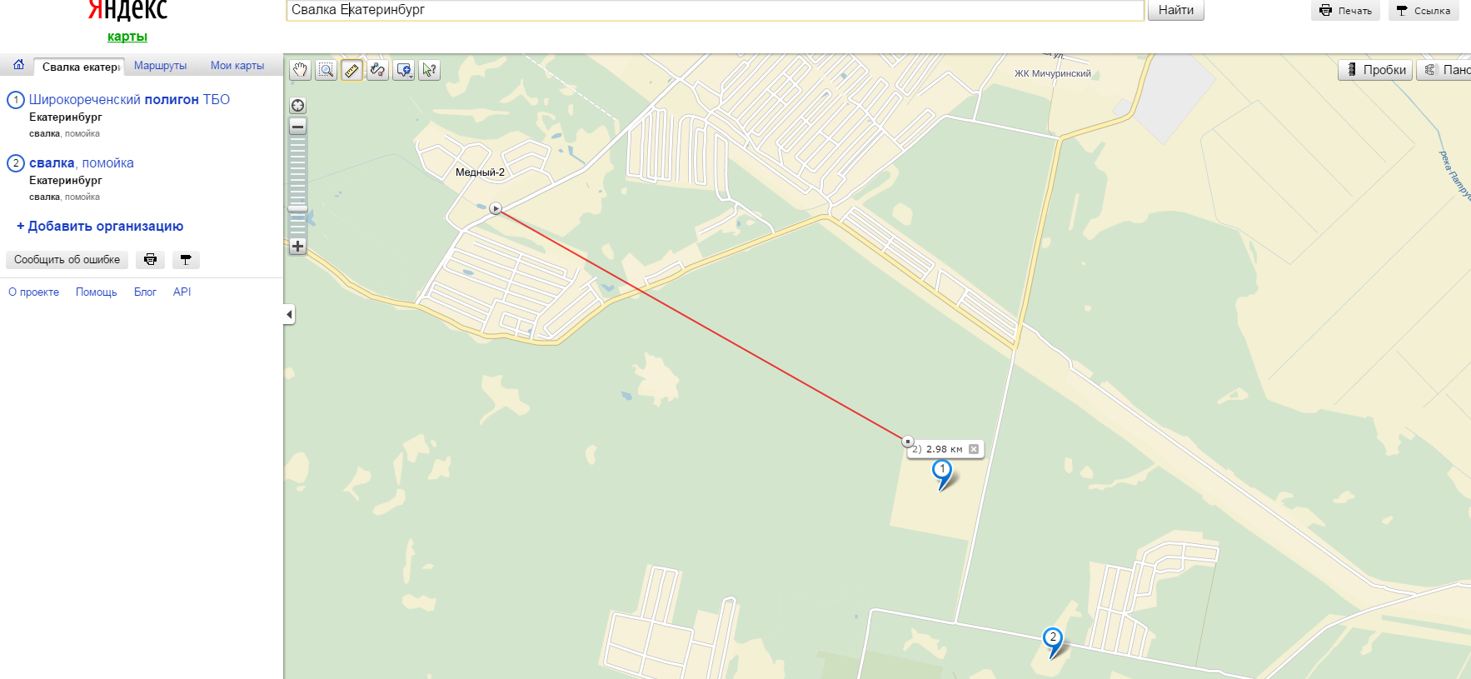Click the Добавить организацию link

[x=100, y=226]
